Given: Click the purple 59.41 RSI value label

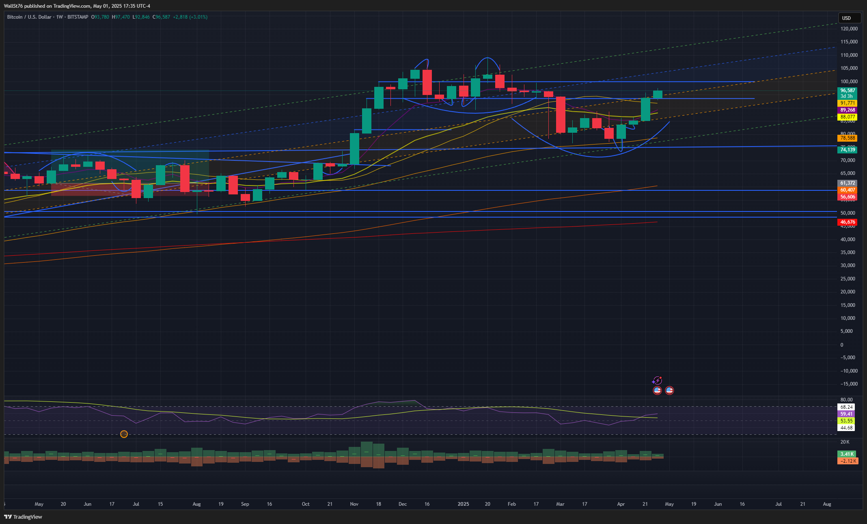Looking at the screenshot, I should tap(846, 414).
